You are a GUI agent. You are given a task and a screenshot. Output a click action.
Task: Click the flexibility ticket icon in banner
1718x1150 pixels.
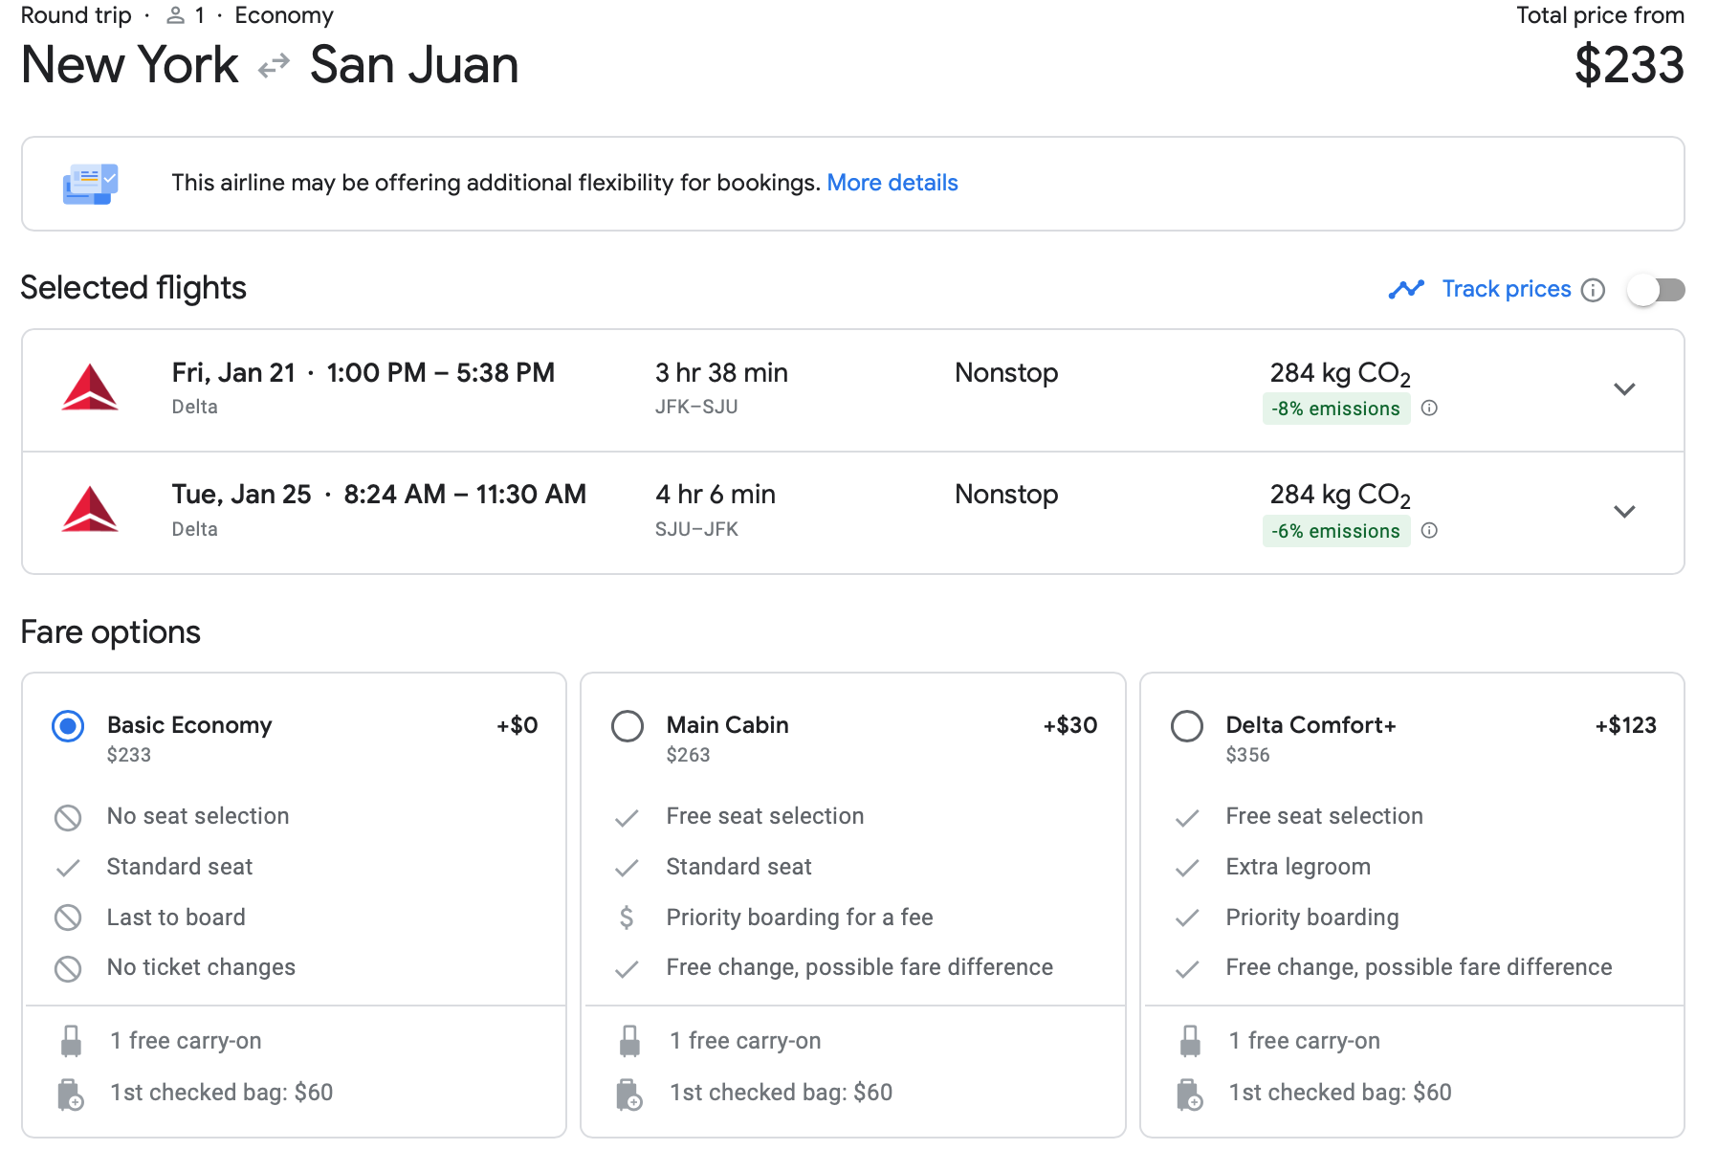90,184
